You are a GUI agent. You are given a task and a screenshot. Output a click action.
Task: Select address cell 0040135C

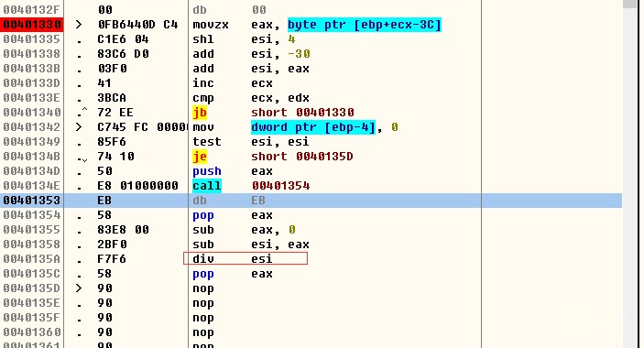(x=32, y=274)
